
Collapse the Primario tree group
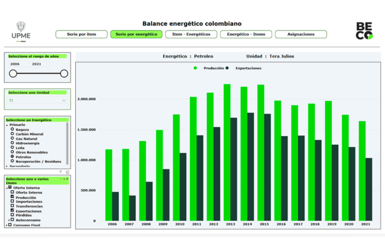tap(7, 125)
